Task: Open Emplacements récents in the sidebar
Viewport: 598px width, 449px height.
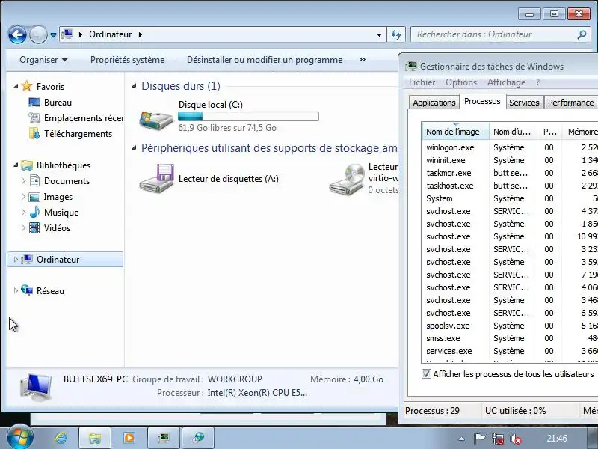Action: [75, 118]
